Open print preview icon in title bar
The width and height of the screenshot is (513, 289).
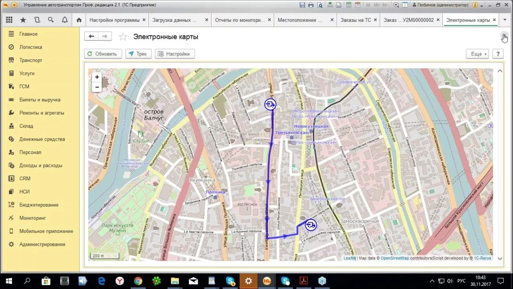(x=320, y=5)
